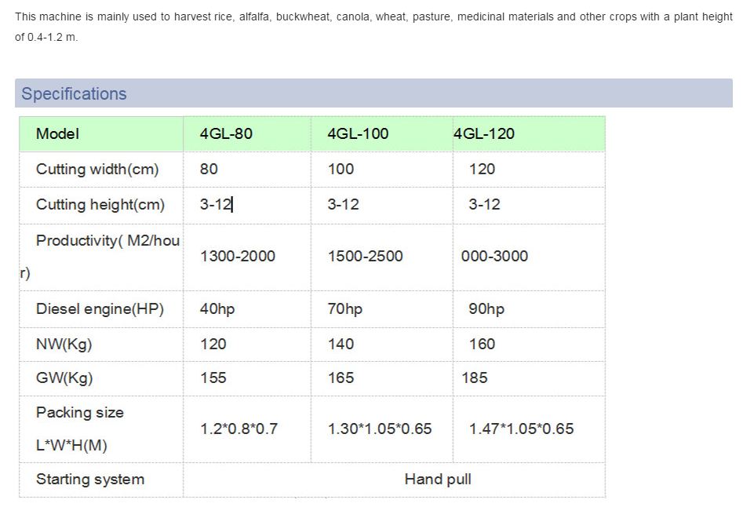Select the 4GL-80 model header cell

(x=226, y=134)
